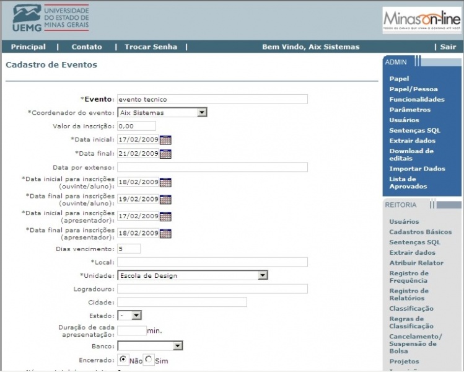
Task: Collapse the ADMIN panel handle
Action: (418, 61)
